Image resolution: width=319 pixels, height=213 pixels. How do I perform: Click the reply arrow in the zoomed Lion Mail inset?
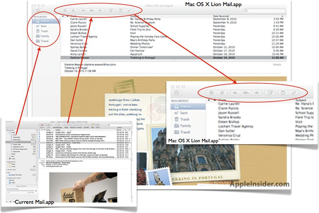(235, 93)
